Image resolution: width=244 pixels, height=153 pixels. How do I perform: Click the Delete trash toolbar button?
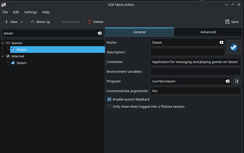pyautogui.click(x=95, y=22)
